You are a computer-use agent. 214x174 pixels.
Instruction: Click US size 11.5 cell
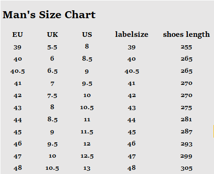(87, 132)
